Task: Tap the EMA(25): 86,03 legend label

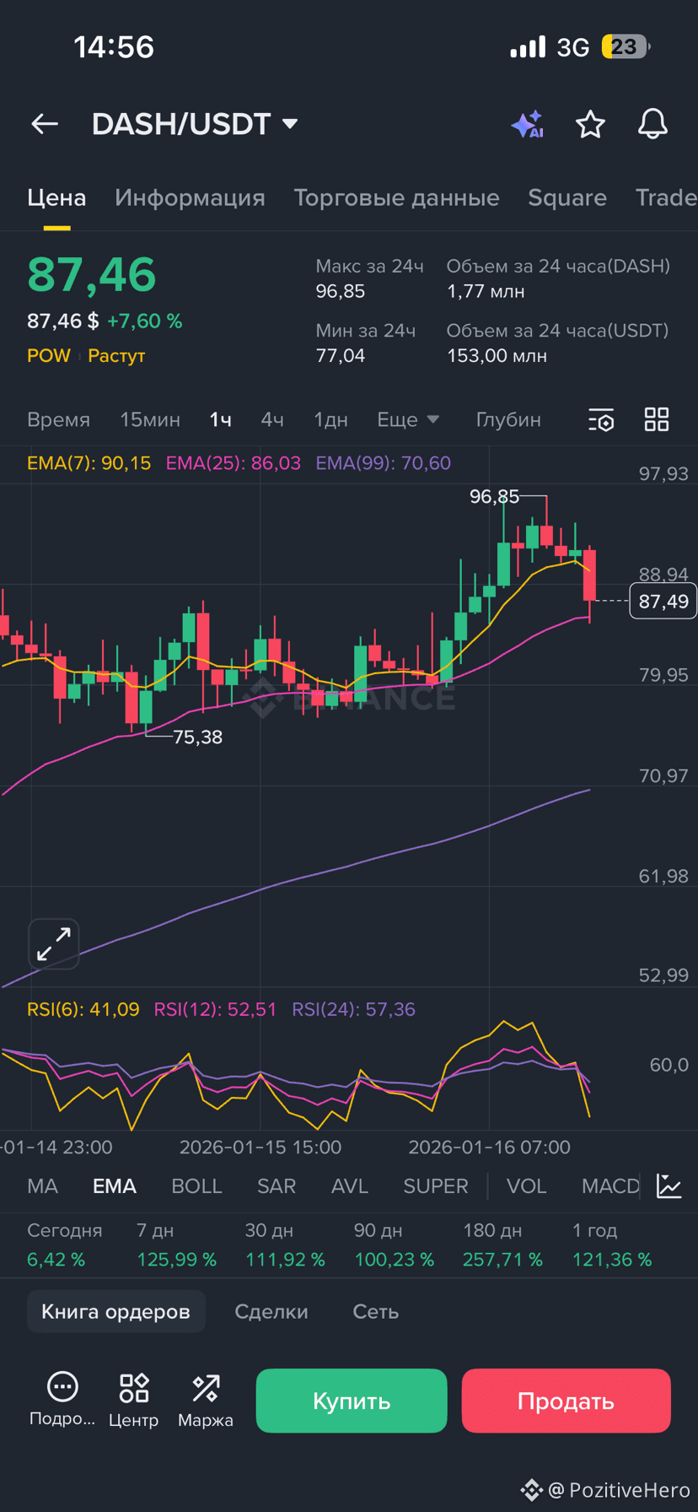Action: tap(234, 463)
